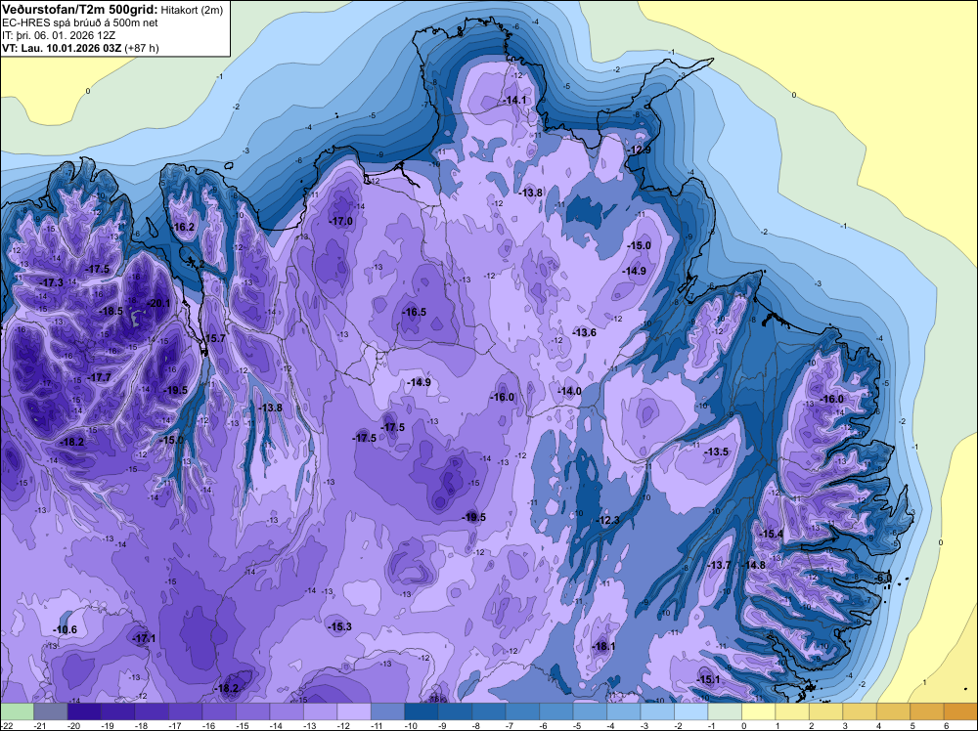Click the pale green legend swatch above -1

pos(724,711)
